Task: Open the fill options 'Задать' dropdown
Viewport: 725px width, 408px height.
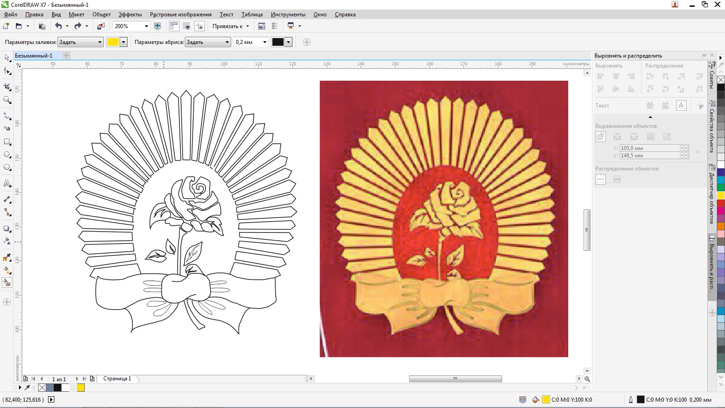Action: (81, 42)
